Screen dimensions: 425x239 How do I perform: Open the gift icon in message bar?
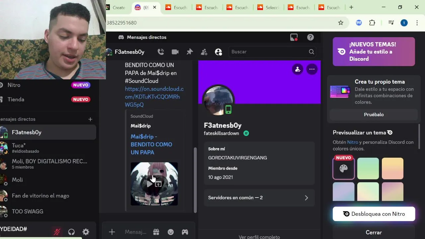pos(156,232)
